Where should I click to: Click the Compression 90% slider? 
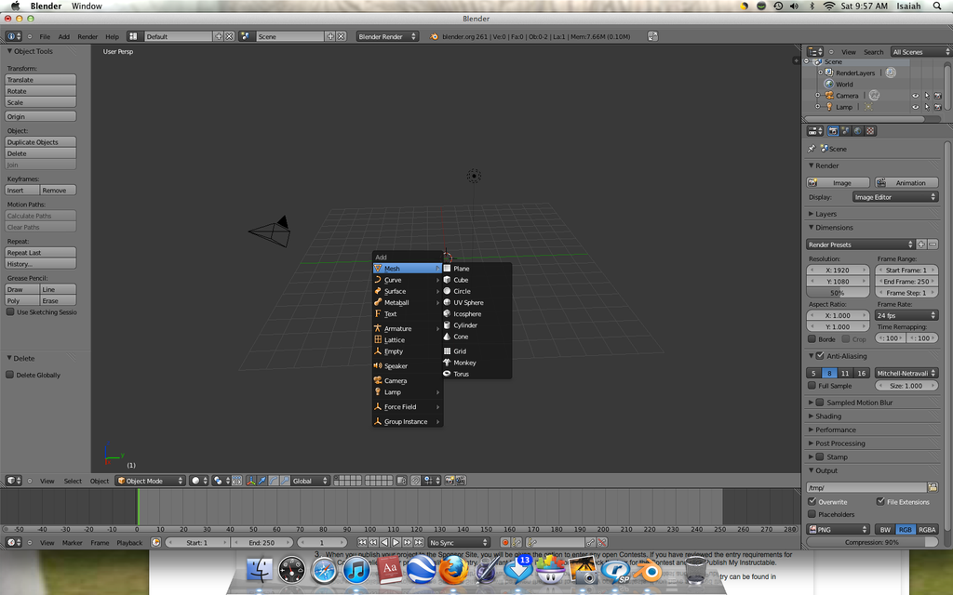(x=872, y=542)
